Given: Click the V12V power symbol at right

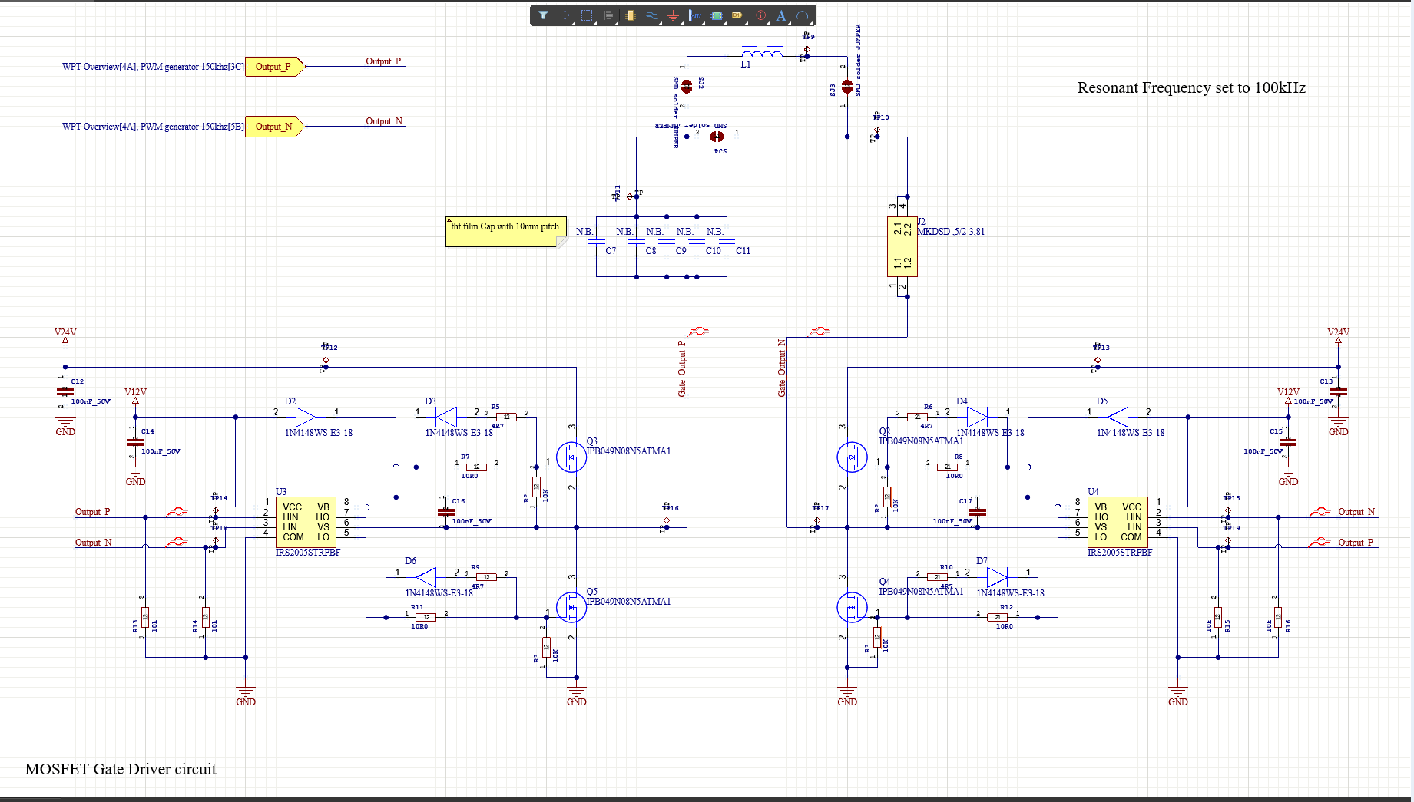Looking at the screenshot, I should pos(1288,395).
